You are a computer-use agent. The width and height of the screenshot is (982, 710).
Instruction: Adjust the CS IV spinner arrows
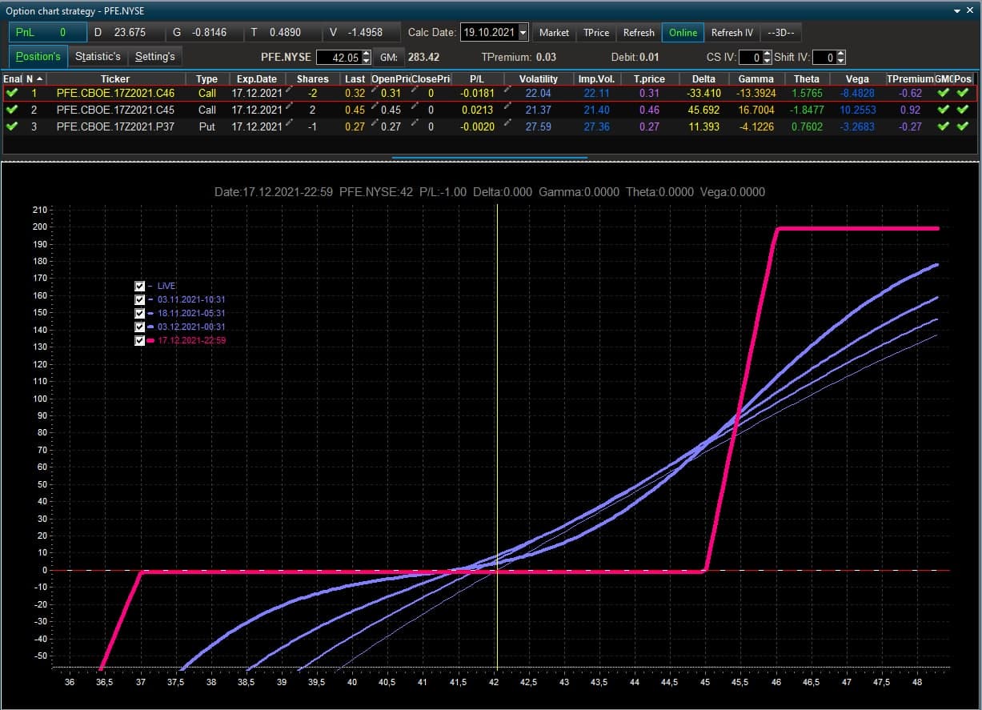[767, 57]
